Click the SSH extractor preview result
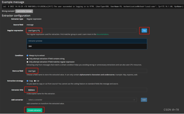 [x=30, y=46]
